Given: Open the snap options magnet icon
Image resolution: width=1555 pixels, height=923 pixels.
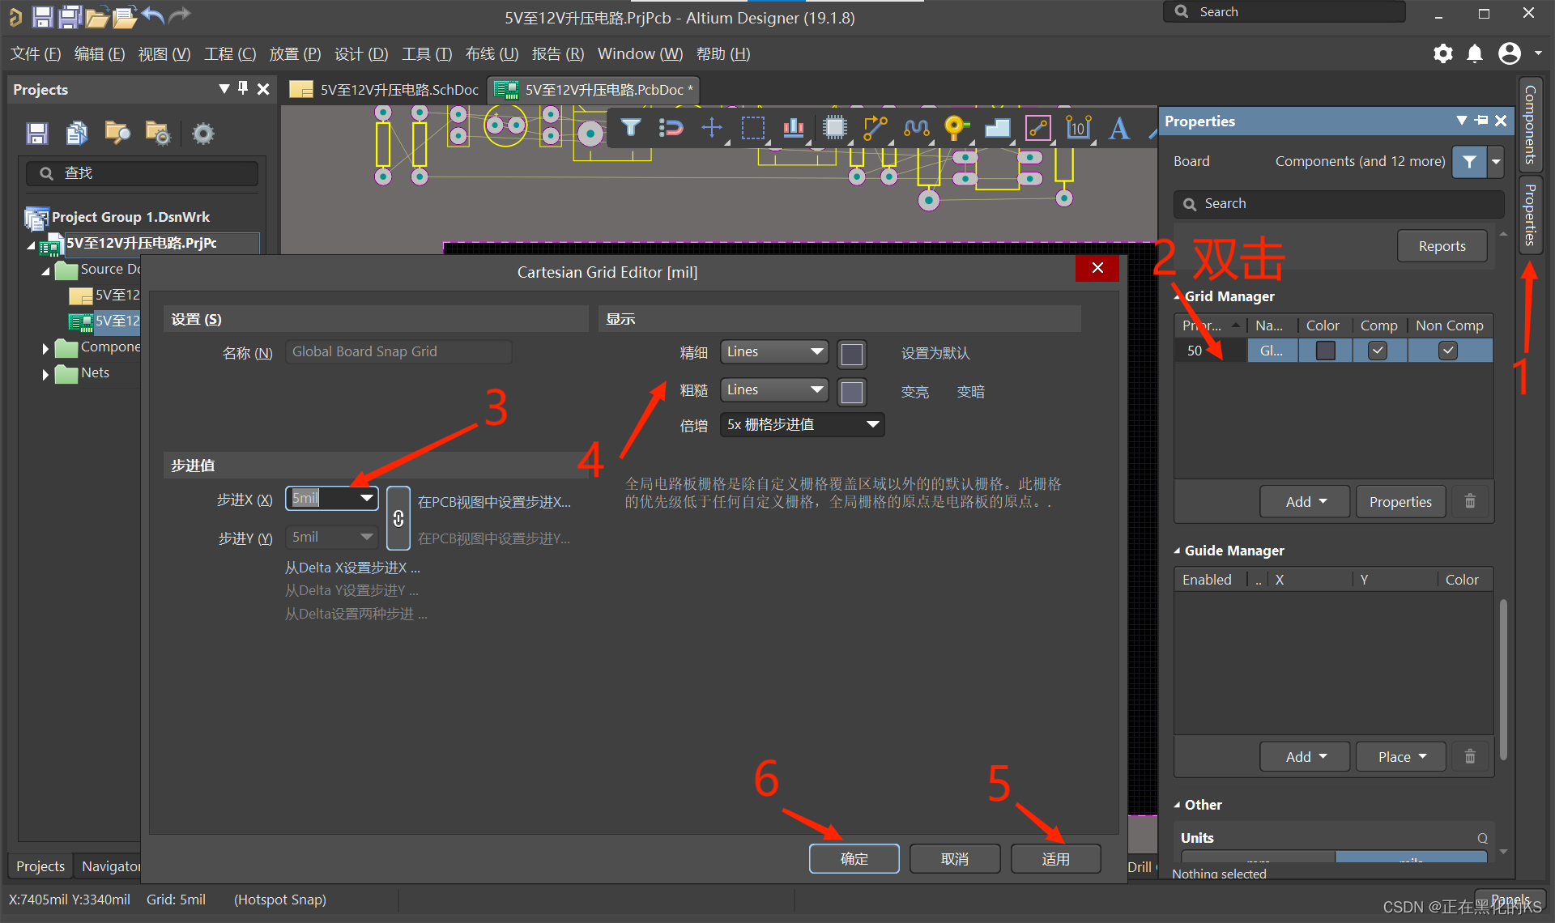Looking at the screenshot, I should pos(671,128).
